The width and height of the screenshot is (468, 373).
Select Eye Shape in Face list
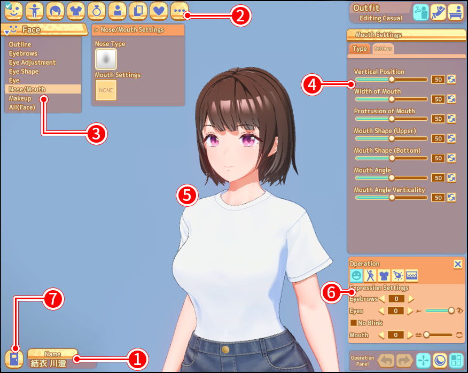[24, 72]
